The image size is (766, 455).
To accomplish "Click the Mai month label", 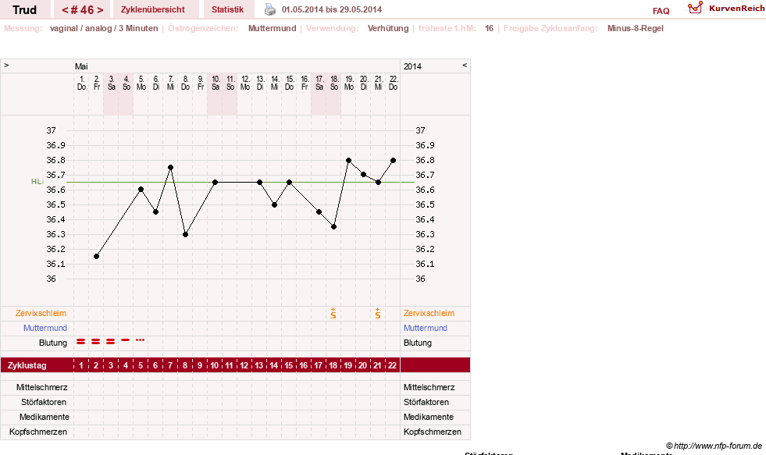I will pos(81,66).
